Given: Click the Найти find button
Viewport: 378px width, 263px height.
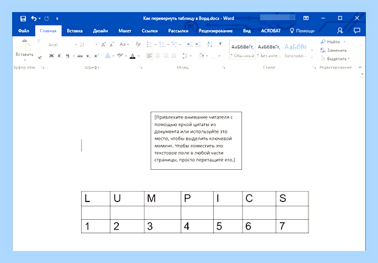Looking at the screenshot, I should pos(330,42).
